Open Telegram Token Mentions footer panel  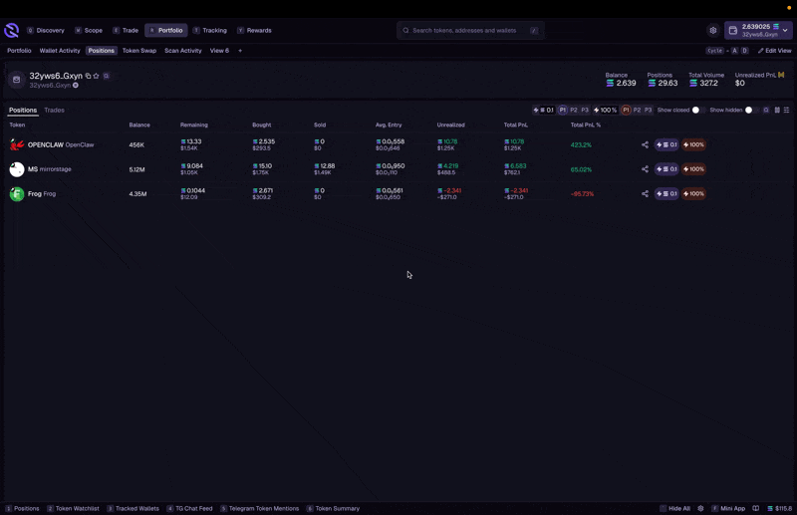[x=260, y=508]
